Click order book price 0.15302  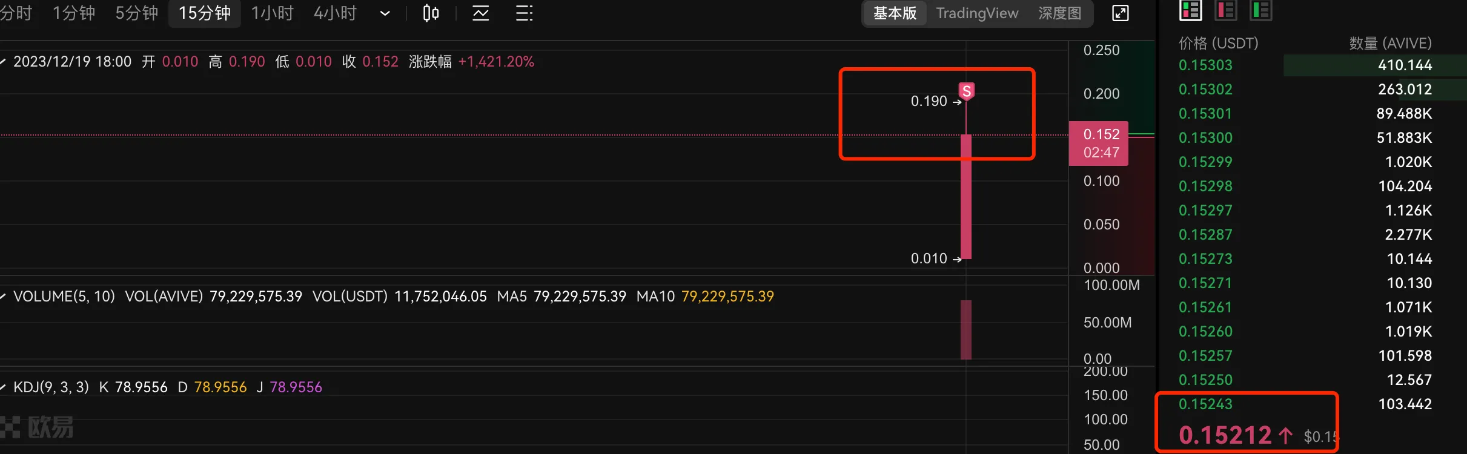[x=1205, y=89]
